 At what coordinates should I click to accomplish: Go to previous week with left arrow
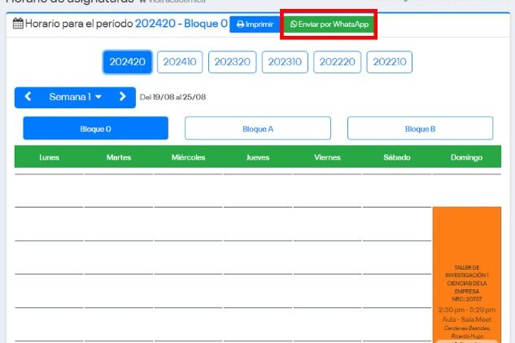(28, 97)
